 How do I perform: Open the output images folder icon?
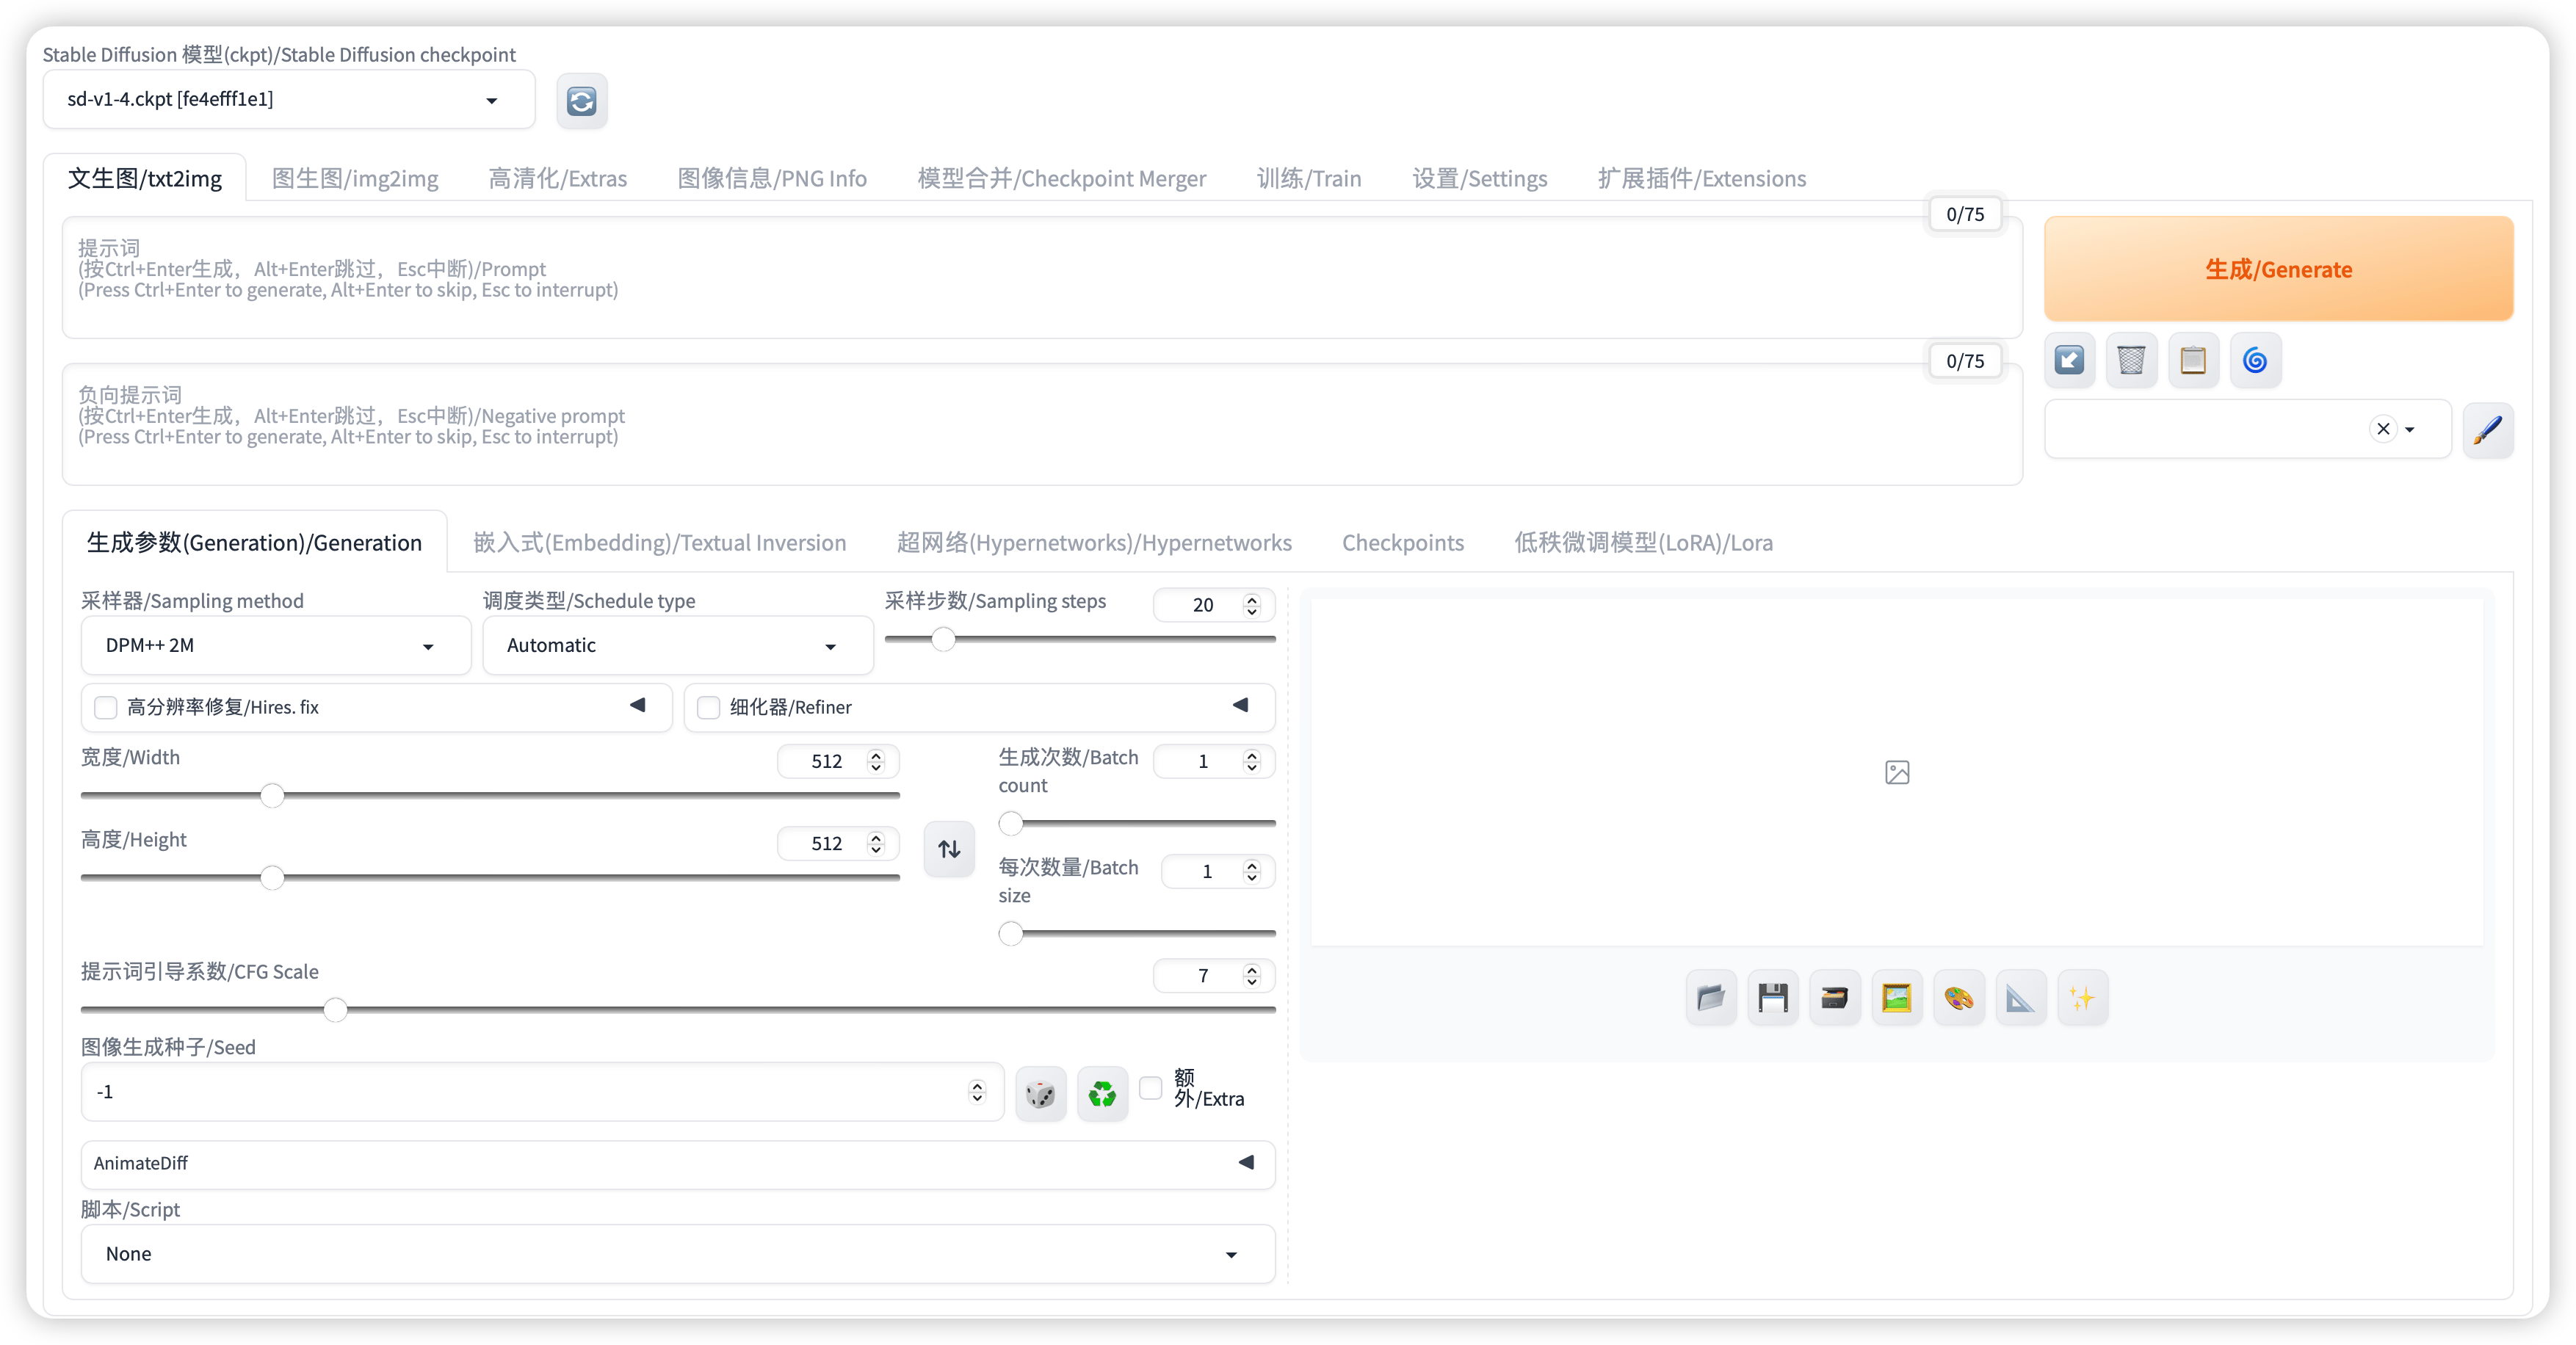[1710, 997]
